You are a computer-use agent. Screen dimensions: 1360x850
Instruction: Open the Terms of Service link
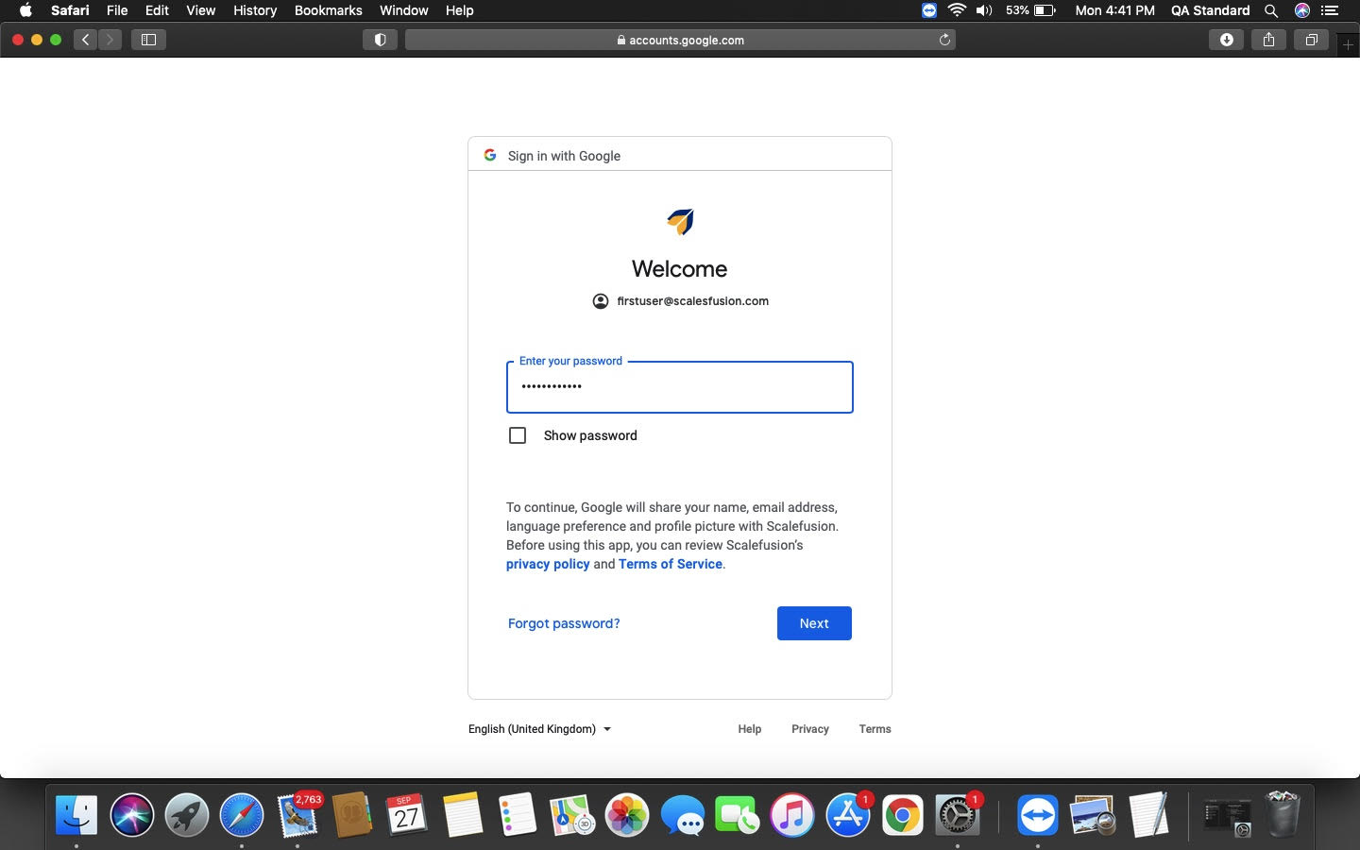(671, 564)
